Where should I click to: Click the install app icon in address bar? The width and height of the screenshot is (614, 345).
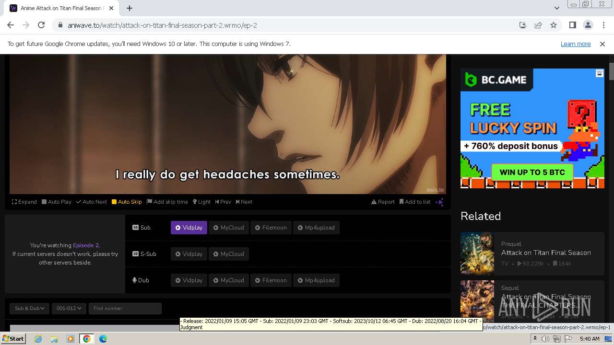coord(523,25)
